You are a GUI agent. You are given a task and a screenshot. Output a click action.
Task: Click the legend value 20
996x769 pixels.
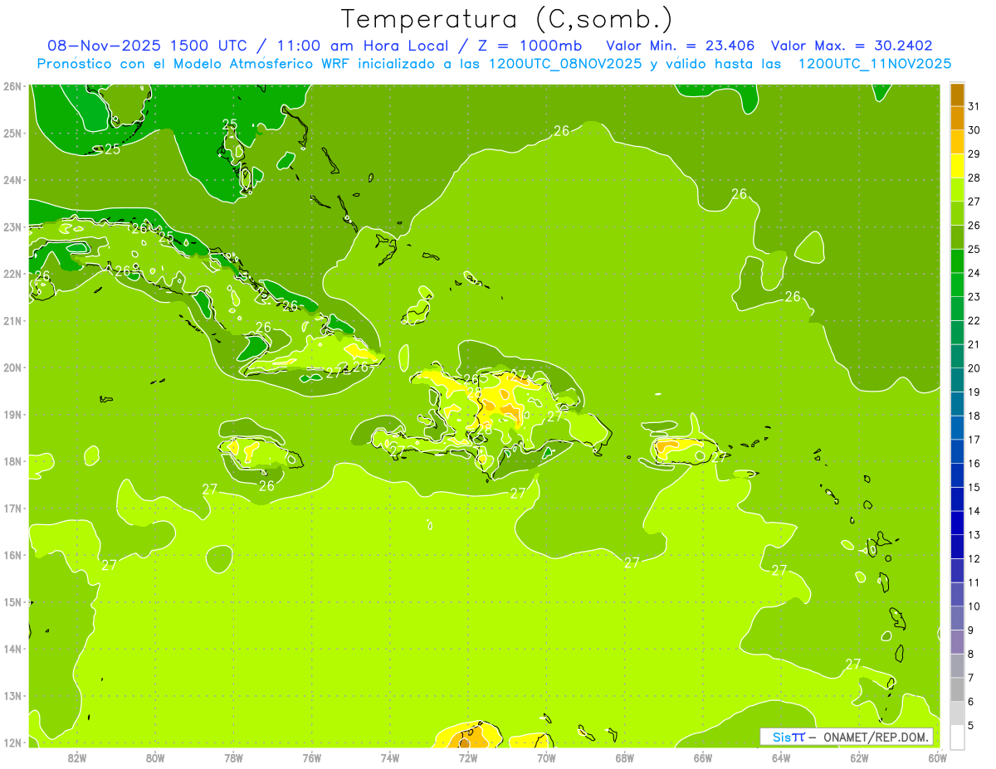(x=974, y=368)
